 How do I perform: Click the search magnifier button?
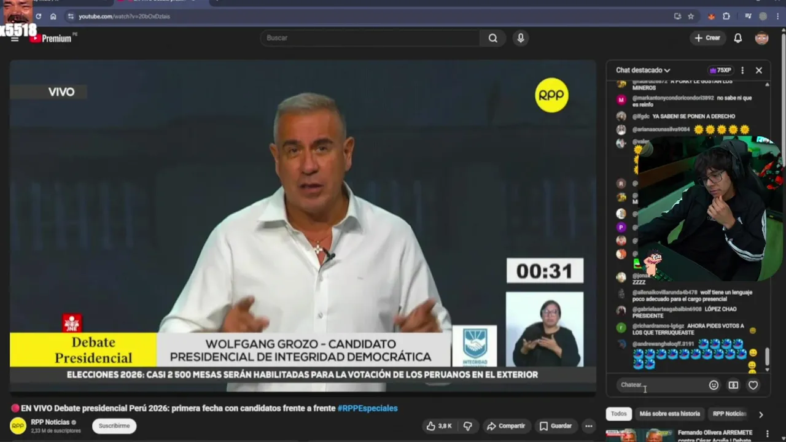coord(492,38)
